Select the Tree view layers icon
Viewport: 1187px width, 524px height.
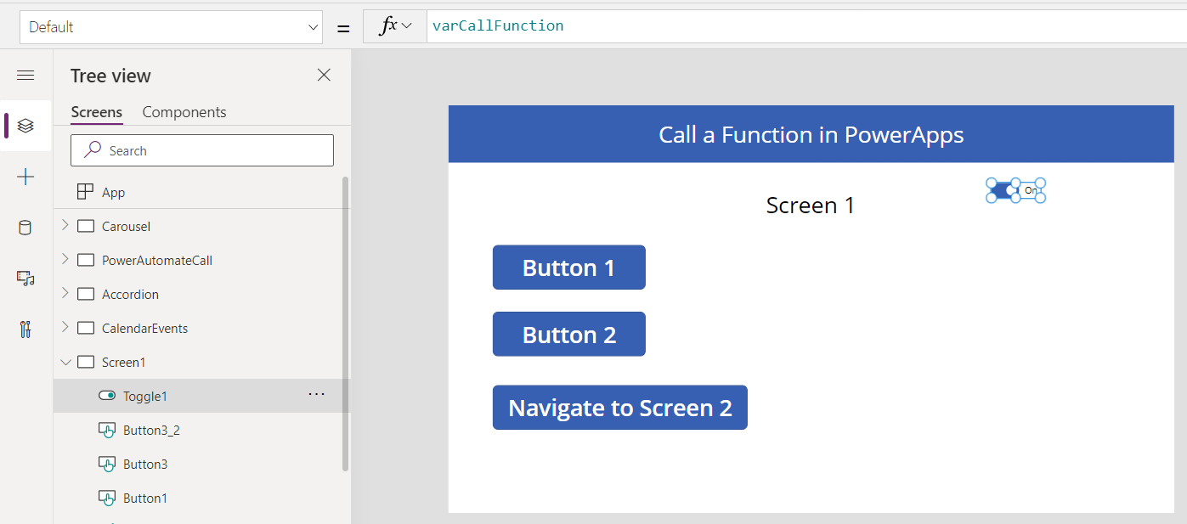[25, 126]
